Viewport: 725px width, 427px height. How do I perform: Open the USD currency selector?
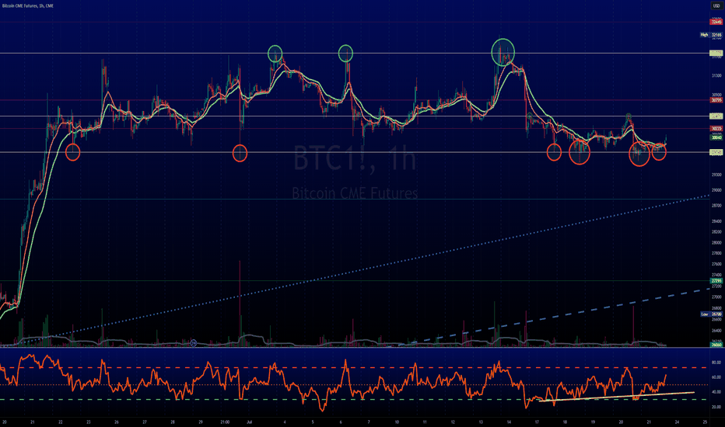coord(716,6)
